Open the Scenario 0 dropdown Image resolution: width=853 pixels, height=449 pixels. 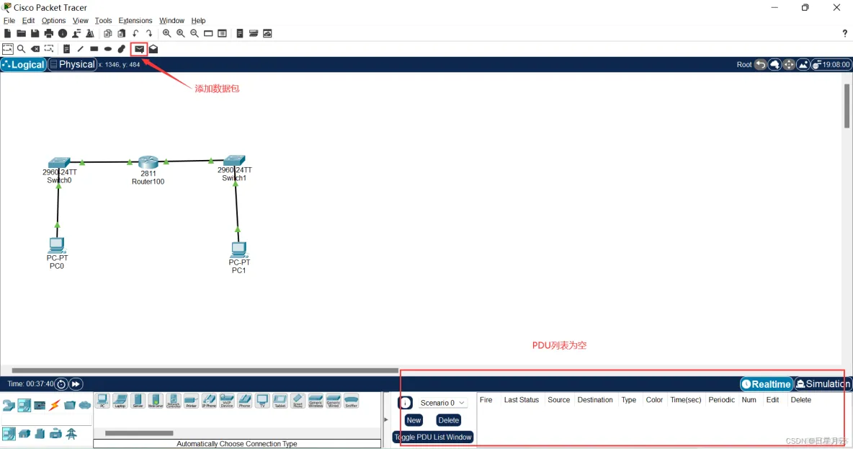pos(442,404)
